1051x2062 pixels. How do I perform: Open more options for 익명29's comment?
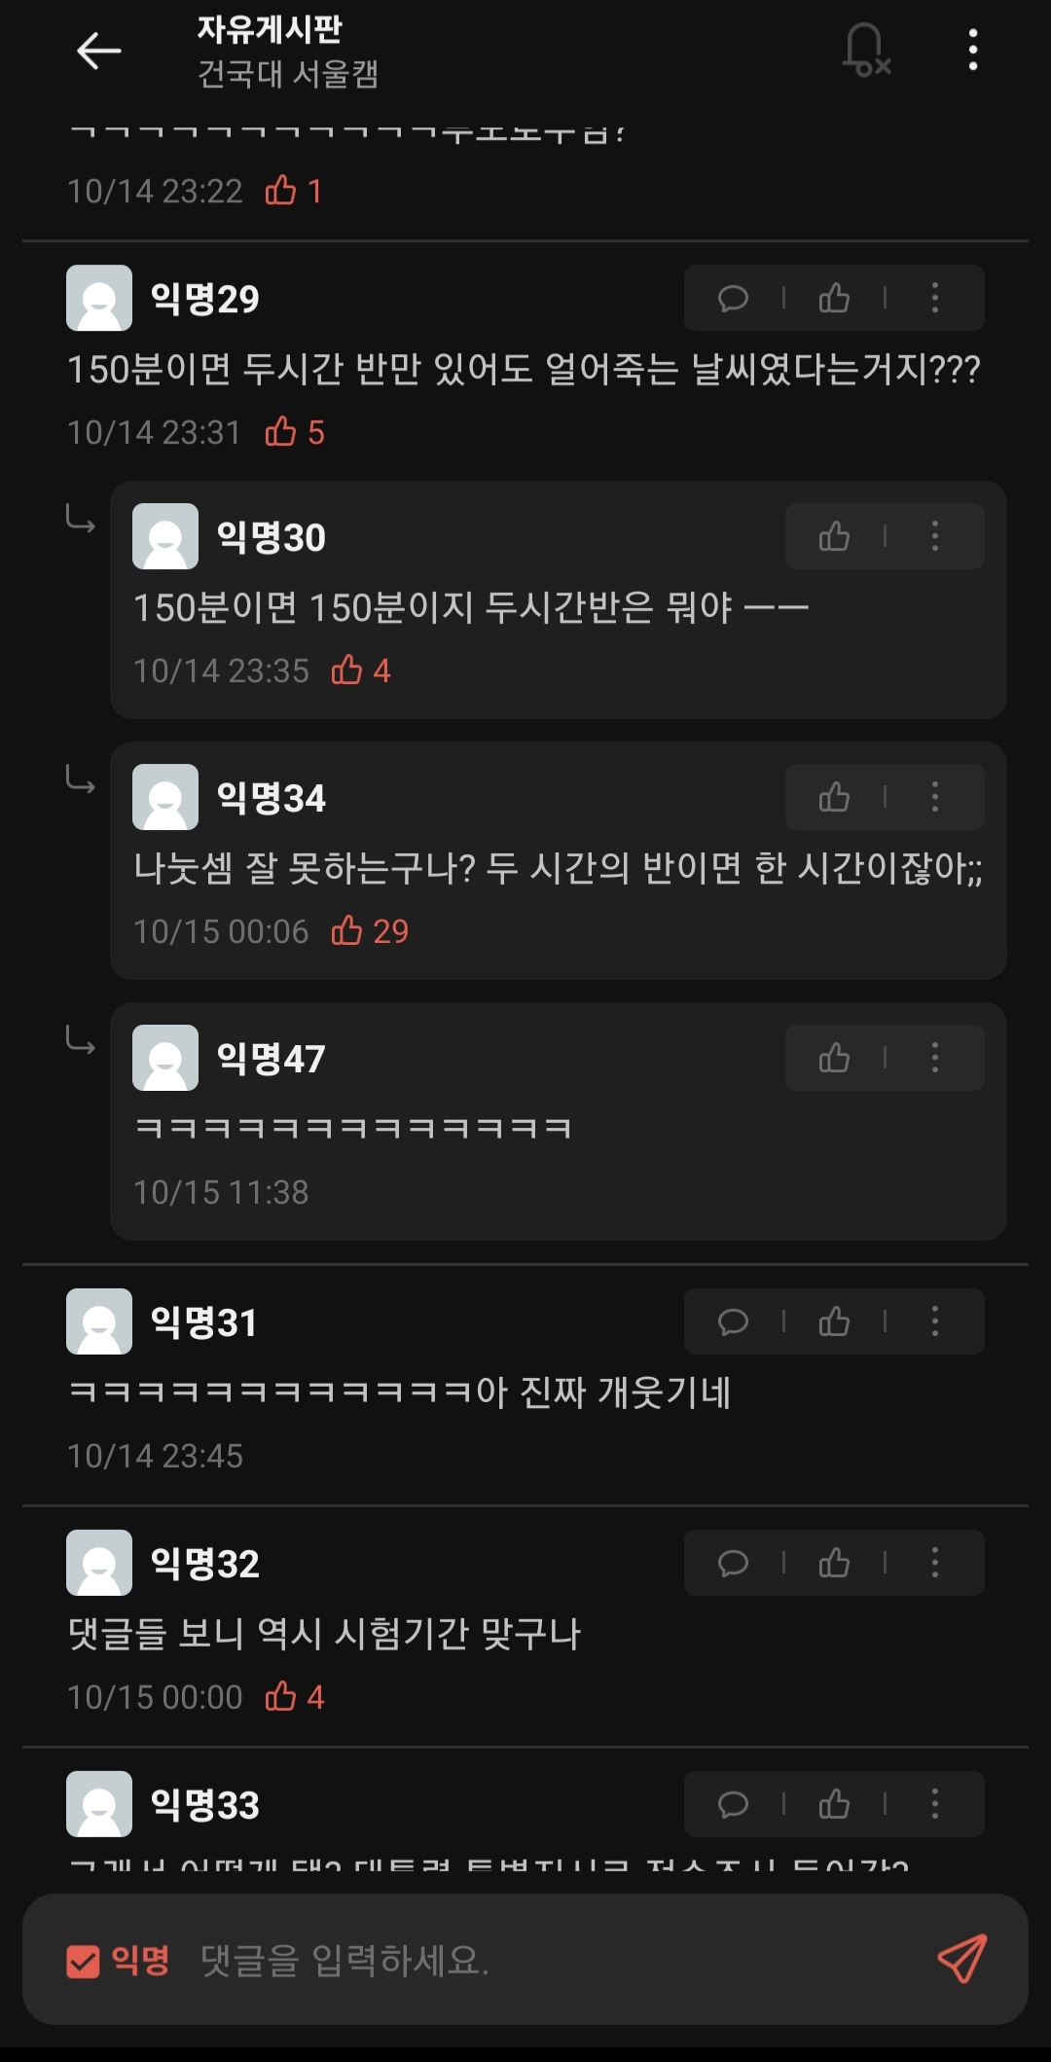(x=934, y=298)
